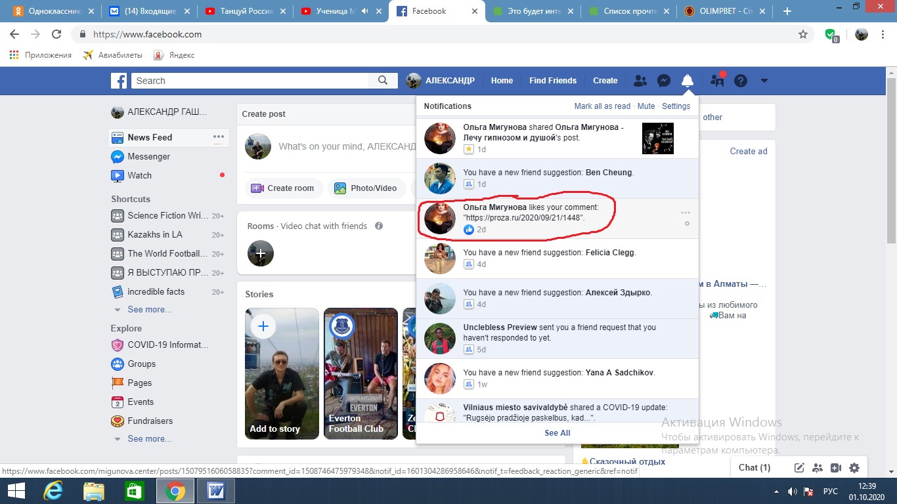Image resolution: width=897 pixels, height=504 pixels.
Task: Add a Photo/Video to the post
Action: point(366,188)
